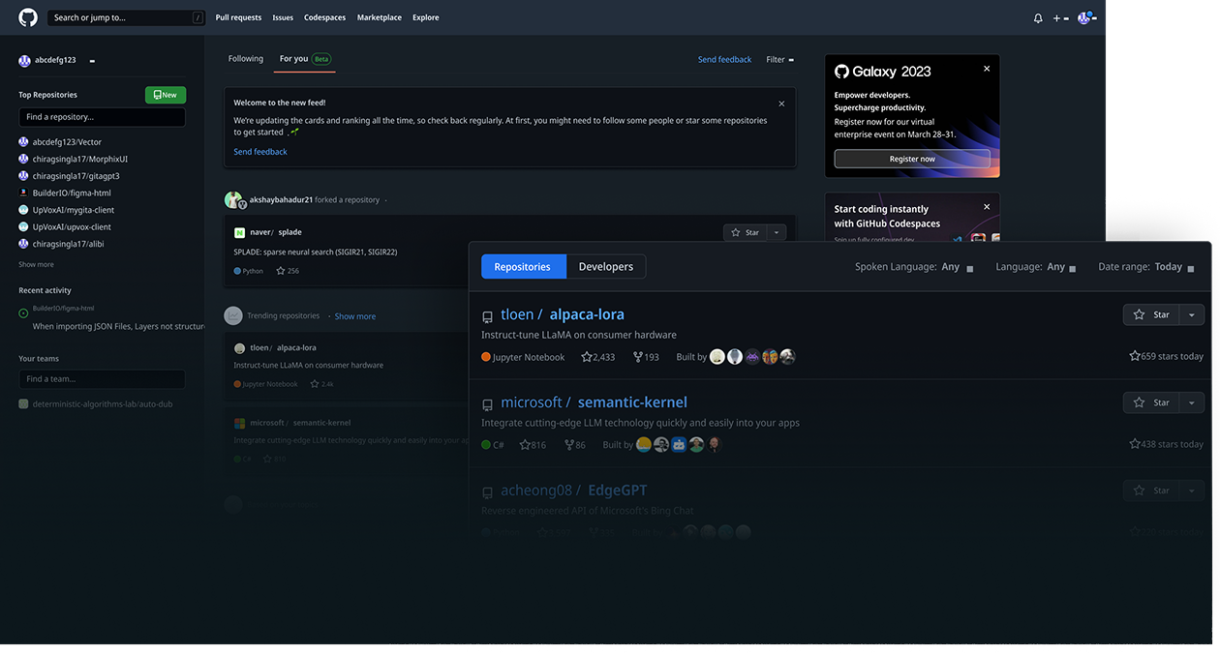
Task: Click the orange Jupyter Notebook language dot
Action: pyautogui.click(x=485, y=356)
